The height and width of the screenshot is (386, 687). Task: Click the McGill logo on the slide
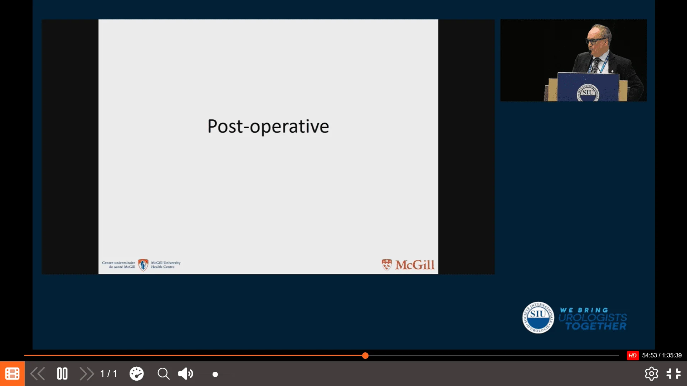pyautogui.click(x=408, y=265)
